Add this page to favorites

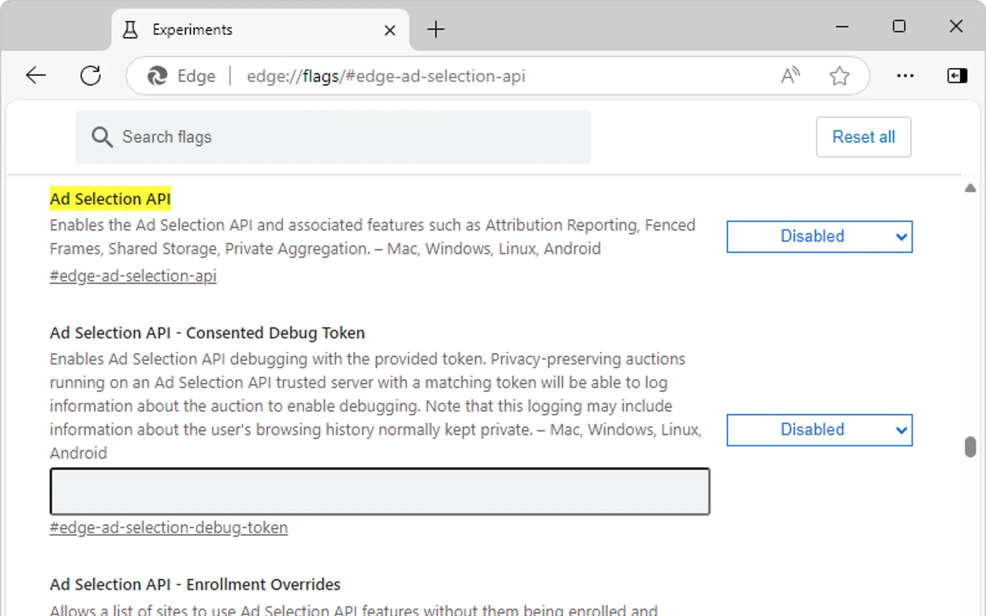tap(840, 75)
